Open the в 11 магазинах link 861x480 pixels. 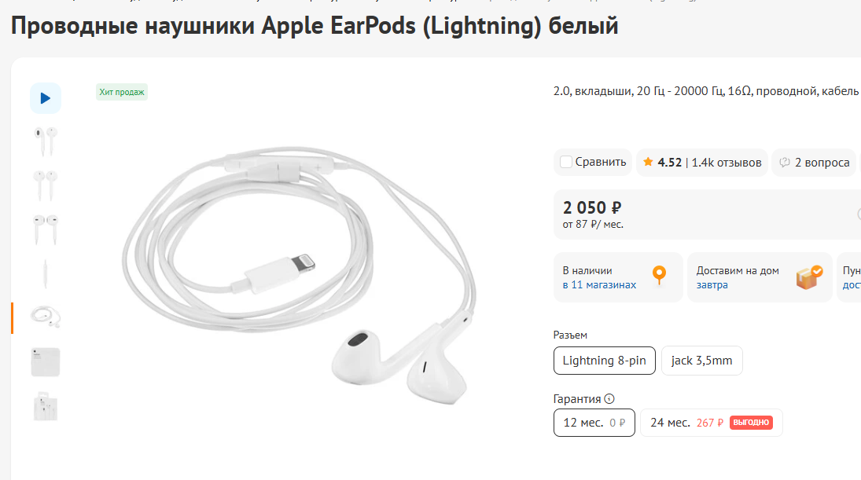click(599, 284)
